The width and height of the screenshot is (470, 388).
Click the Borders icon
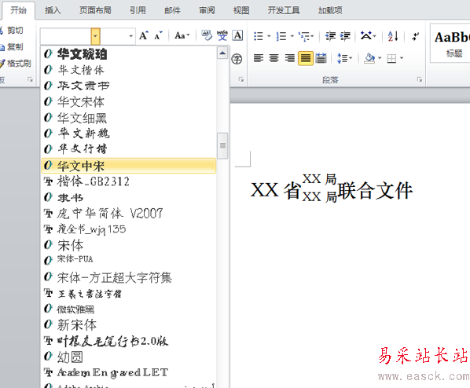click(391, 58)
